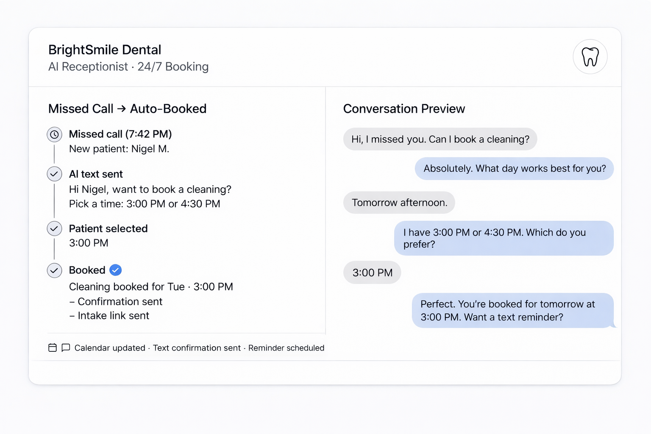This screenshot has width=651, height=434.
Task: Click the arrow in Missed Call heading
Action: pyautogui.click(x=122, y=109)
